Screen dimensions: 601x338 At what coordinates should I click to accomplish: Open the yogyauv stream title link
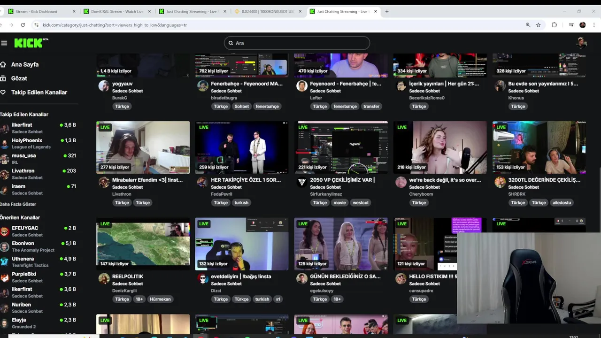[x=122, y=84]
